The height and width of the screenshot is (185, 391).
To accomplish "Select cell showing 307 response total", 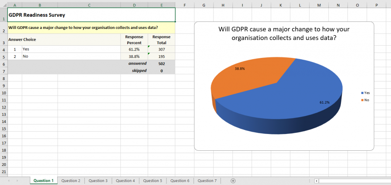I will (162, 49).
